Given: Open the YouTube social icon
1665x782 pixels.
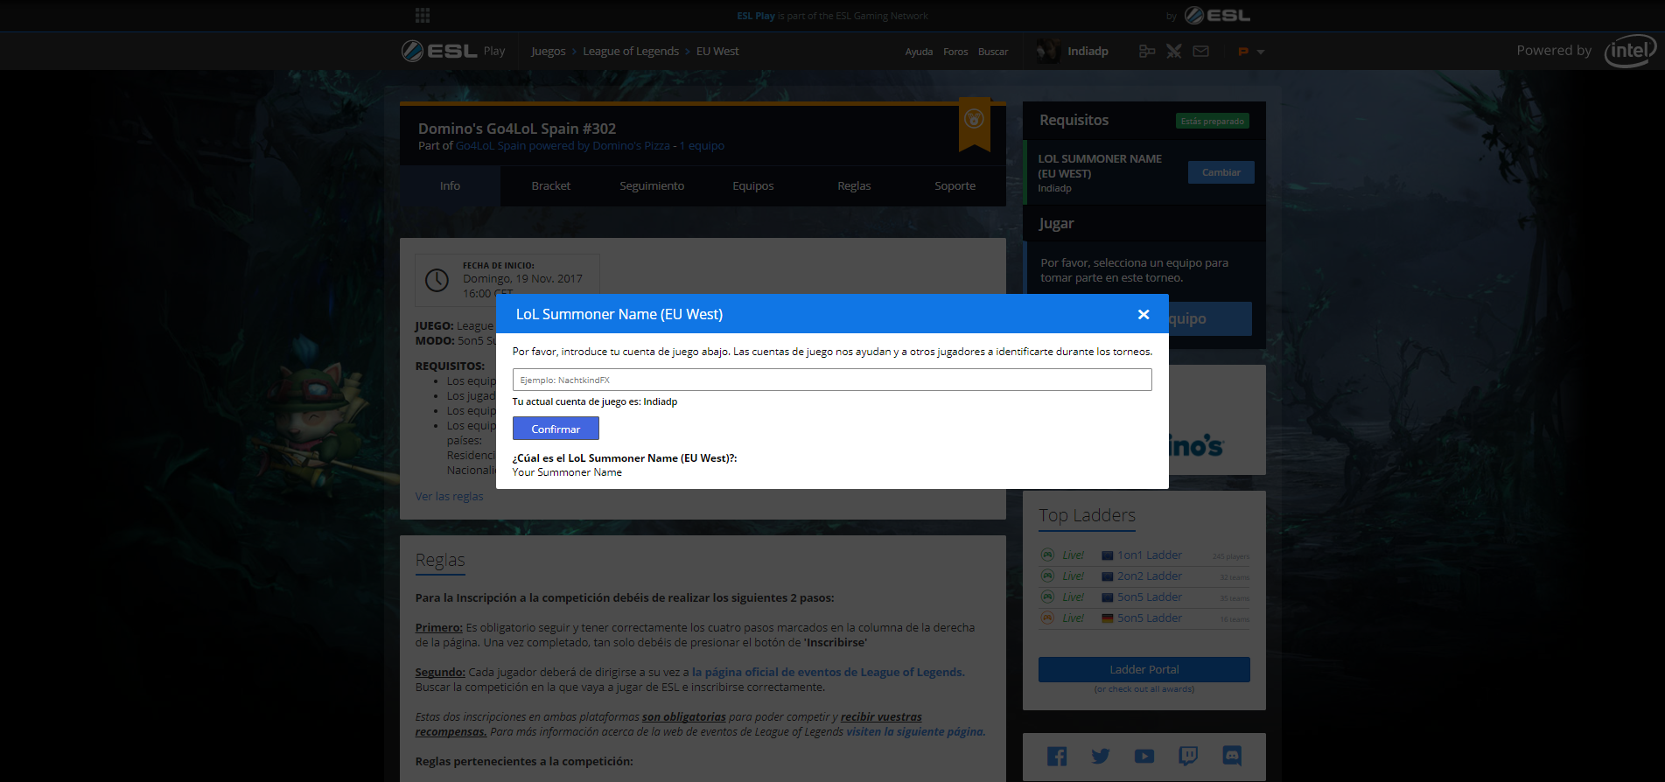Looking at the screenshot, I should (1144, 757).
